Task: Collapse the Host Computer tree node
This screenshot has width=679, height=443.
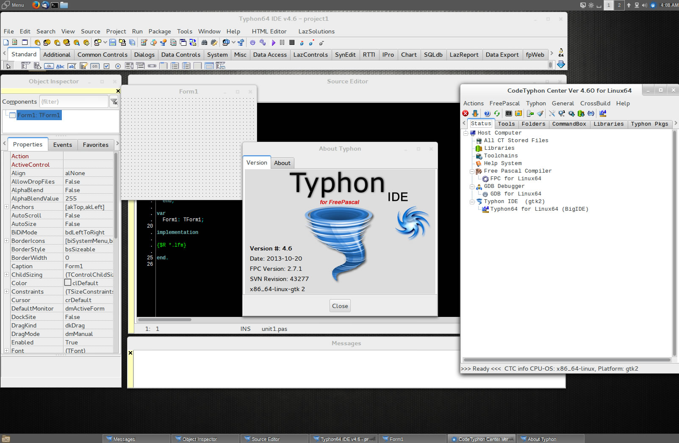Action: [x=466, y=133]
